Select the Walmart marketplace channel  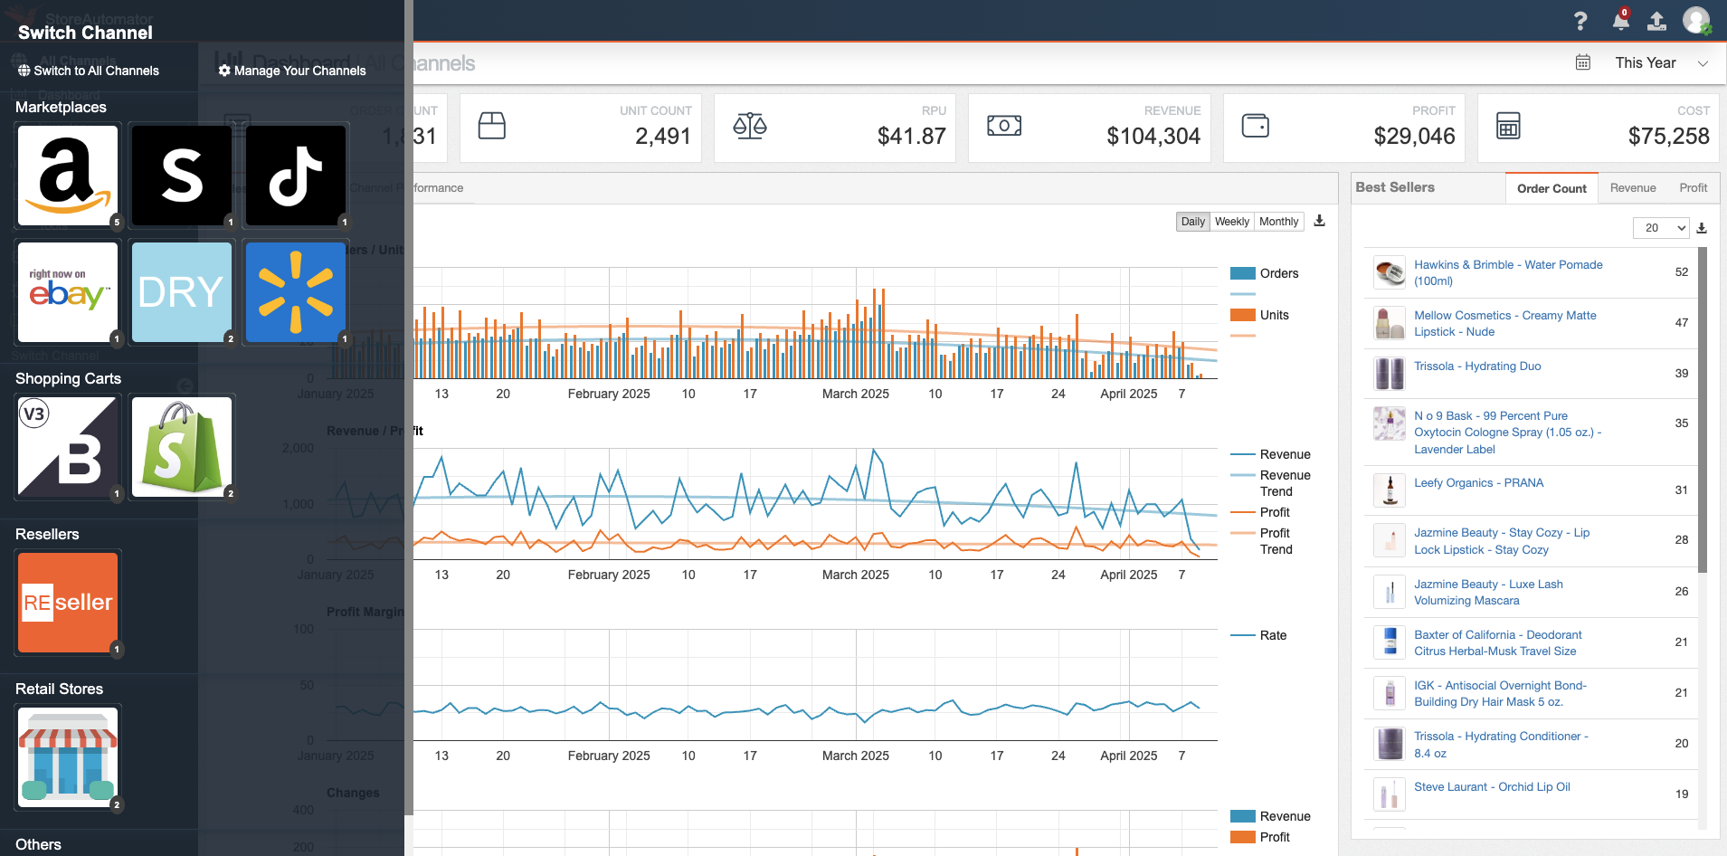pyautogui.click(x=295, y=291)
